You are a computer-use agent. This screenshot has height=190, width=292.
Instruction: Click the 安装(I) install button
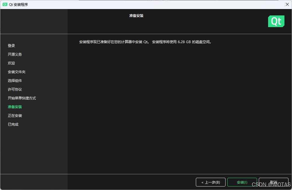(x=242, y=182)
